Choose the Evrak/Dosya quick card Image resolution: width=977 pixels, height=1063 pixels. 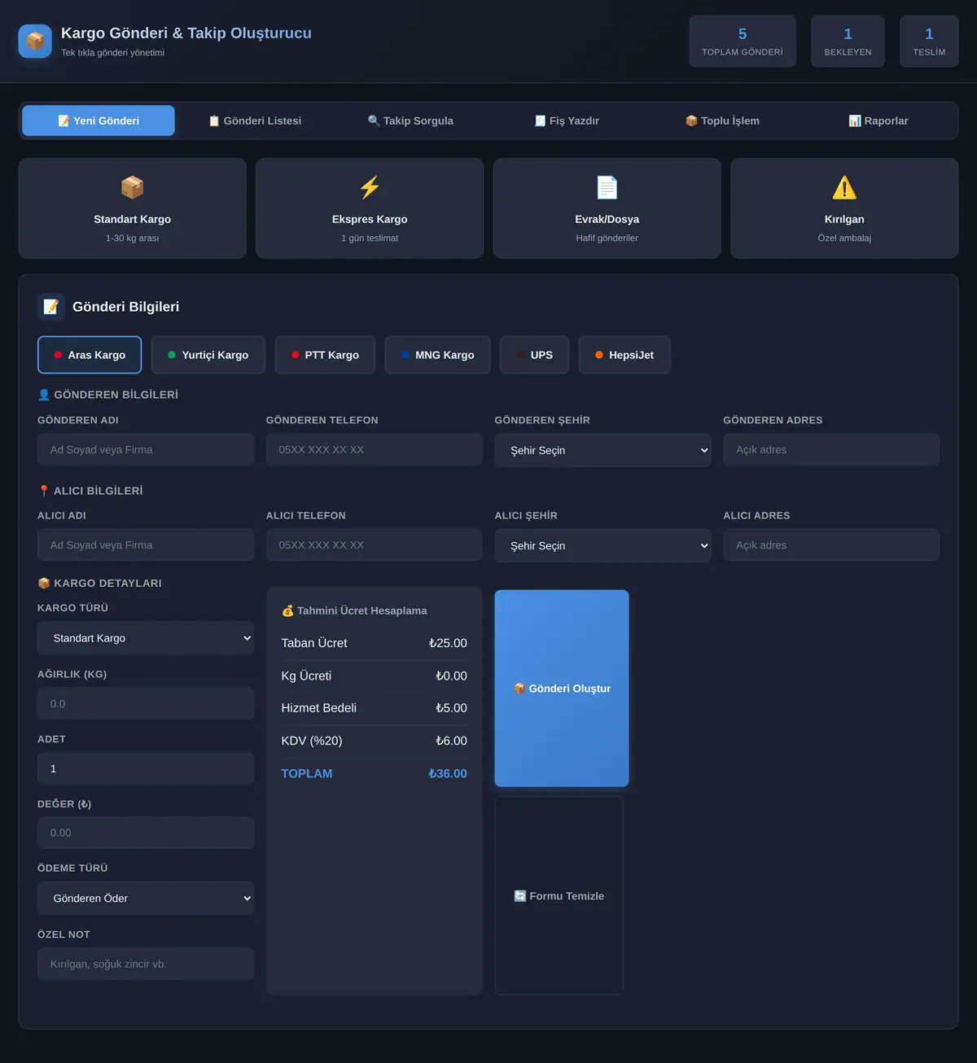pos(607,208)
